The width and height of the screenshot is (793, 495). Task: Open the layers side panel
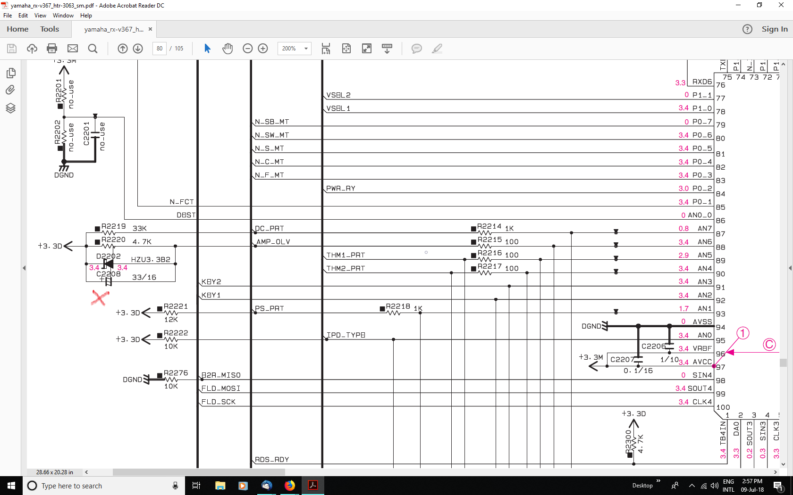(10, 108)
